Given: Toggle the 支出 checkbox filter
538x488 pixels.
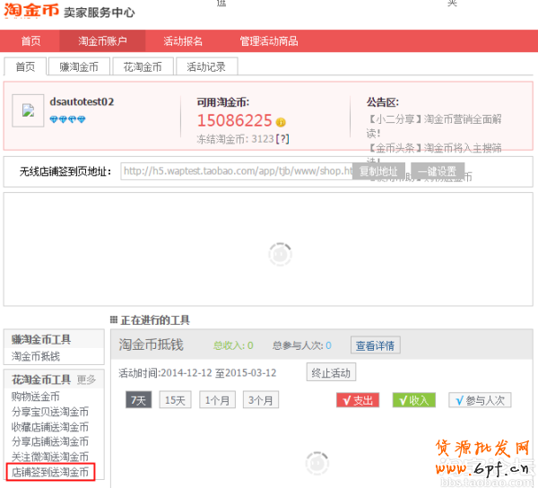Looking at the screenshot, I should (356, 400).
